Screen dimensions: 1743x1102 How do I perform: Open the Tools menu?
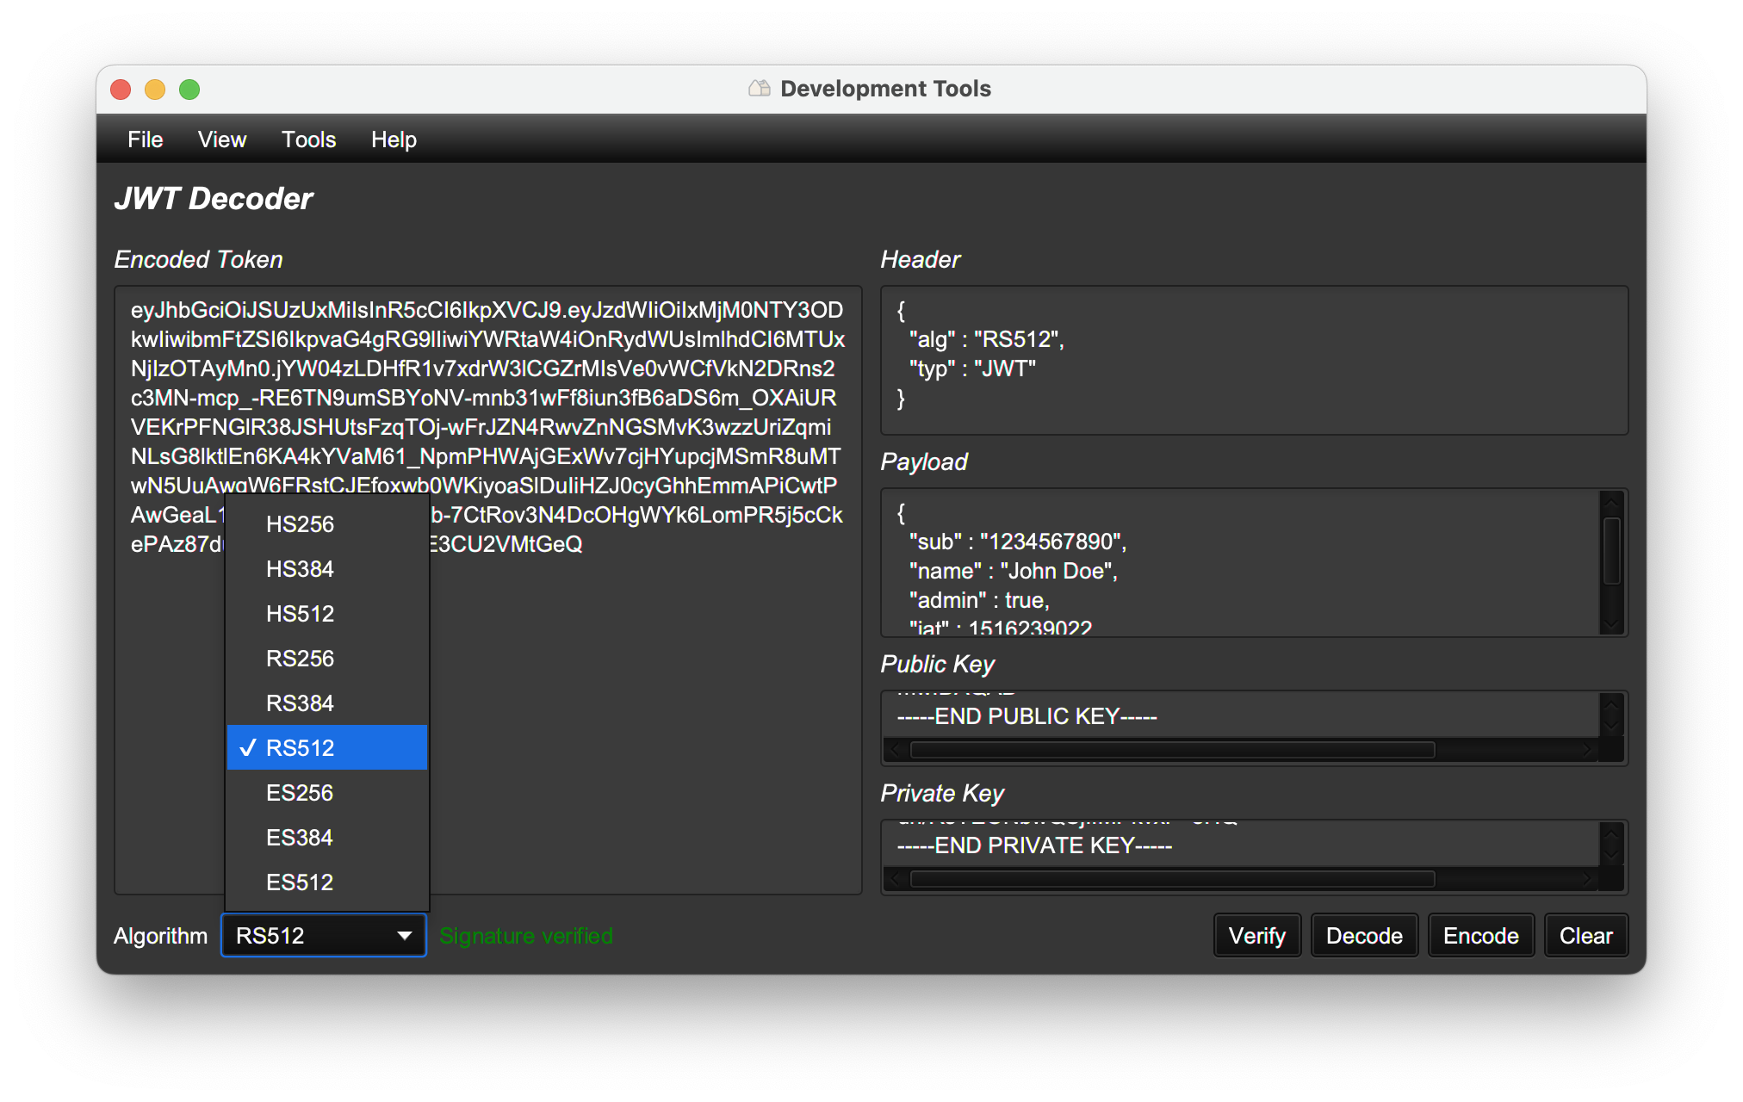point(308,139)
